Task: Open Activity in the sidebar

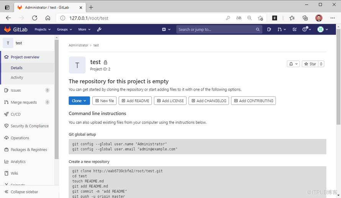Action: tap(28, 78)
